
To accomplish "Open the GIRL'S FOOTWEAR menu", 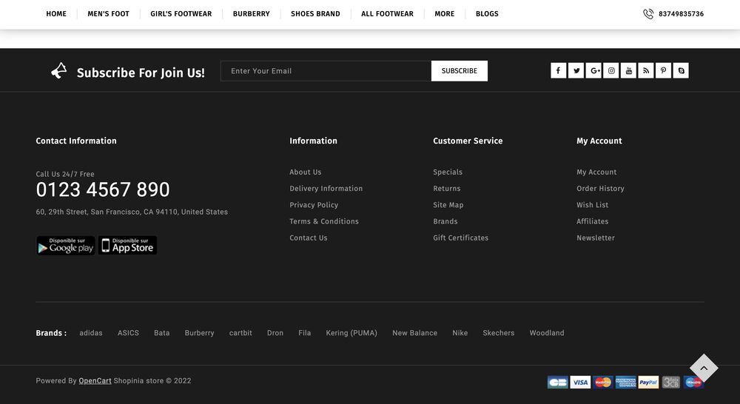I will [181, 13].
